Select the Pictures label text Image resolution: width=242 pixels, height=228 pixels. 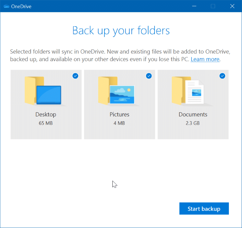[x=120, y=114]
